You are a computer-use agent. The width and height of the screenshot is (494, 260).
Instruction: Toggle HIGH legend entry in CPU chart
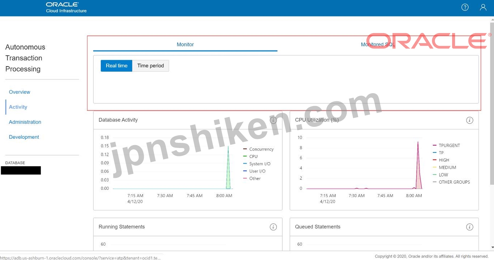point(441,160)
